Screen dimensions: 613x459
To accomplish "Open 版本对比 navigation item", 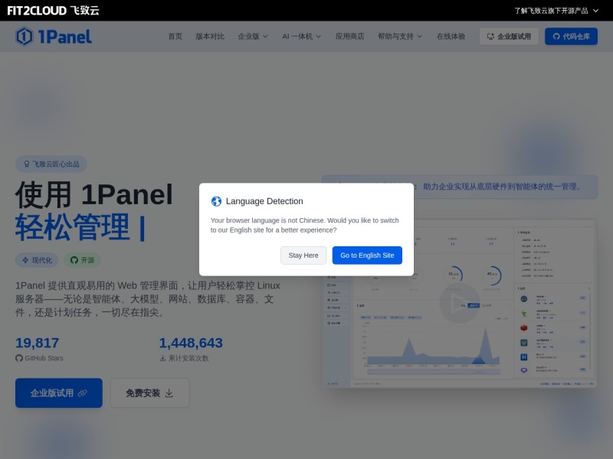I will [210, 36].
